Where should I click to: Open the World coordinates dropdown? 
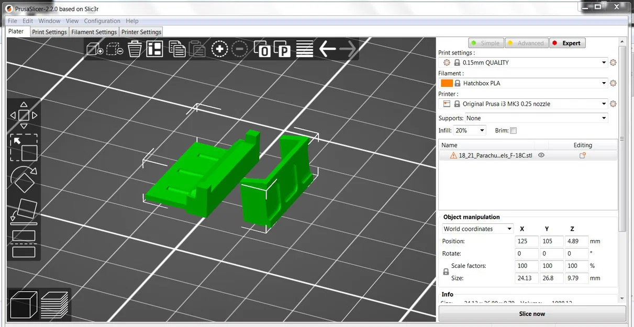[x=478, y=229]
